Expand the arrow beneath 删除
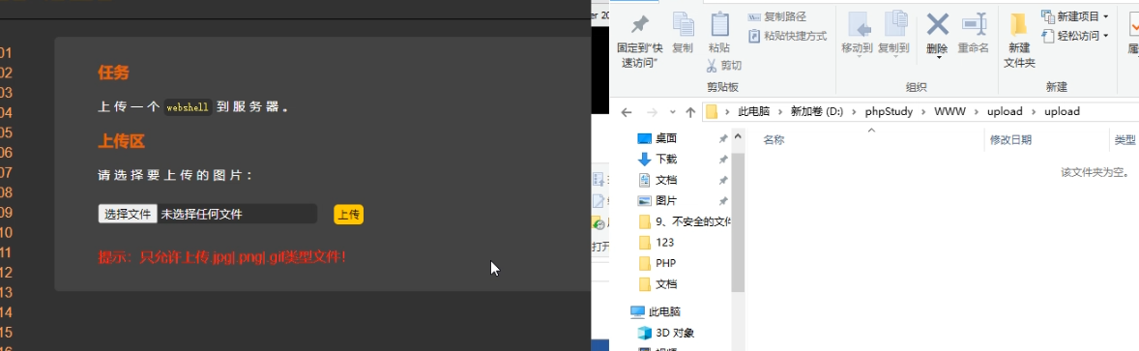This screenshot has width=1139, height=351. [938, 58]
